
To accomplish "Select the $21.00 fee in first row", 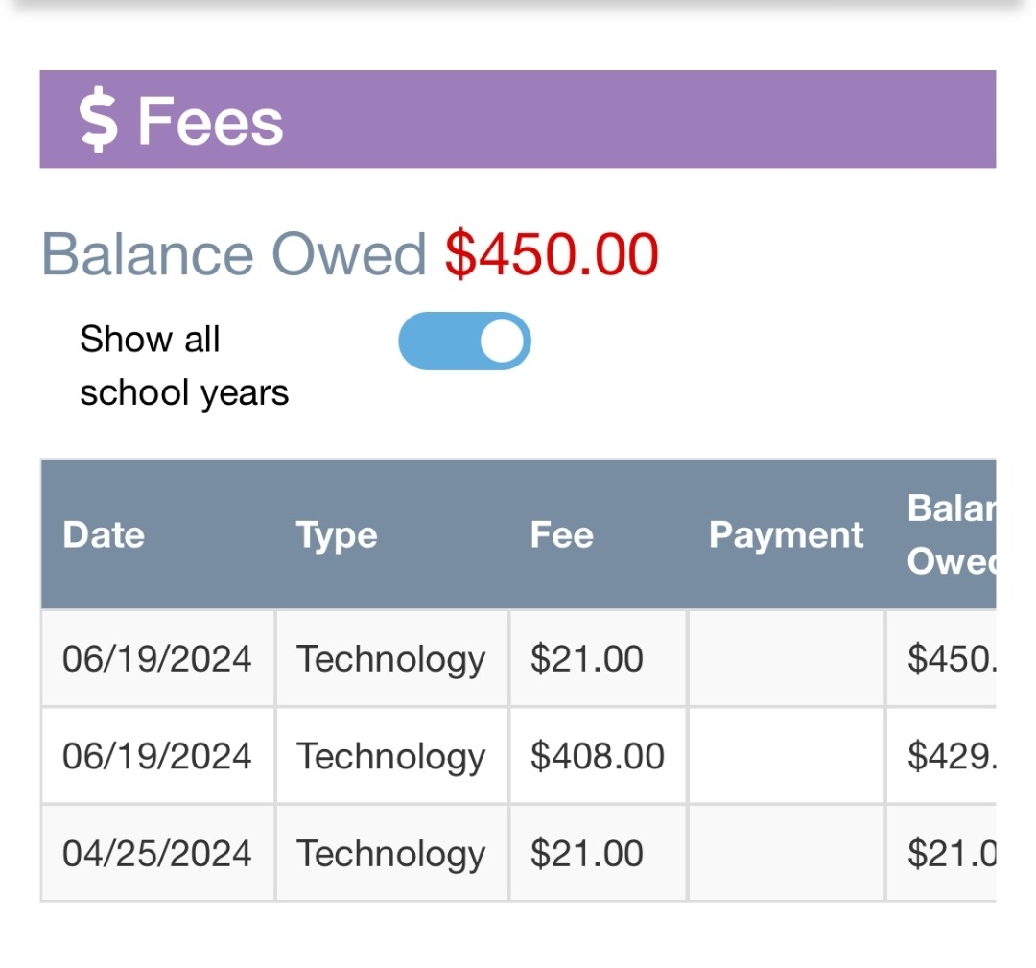I will 586,659.
